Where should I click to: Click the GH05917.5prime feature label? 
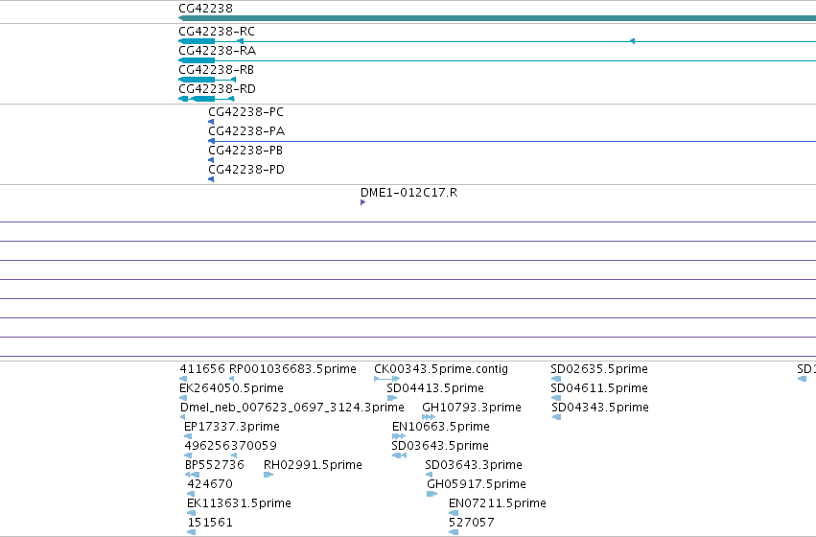(477, 484)
